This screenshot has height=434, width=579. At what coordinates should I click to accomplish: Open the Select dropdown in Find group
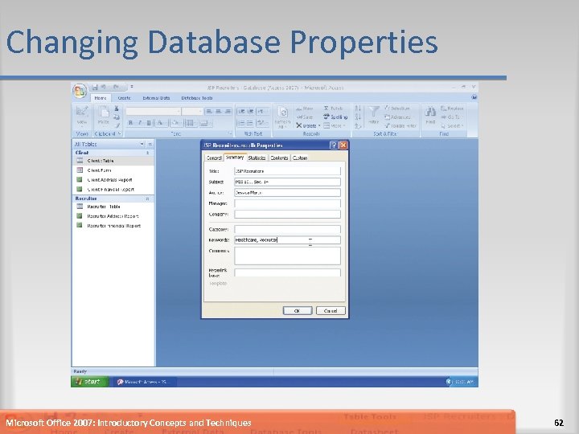[x=452, y=126]
